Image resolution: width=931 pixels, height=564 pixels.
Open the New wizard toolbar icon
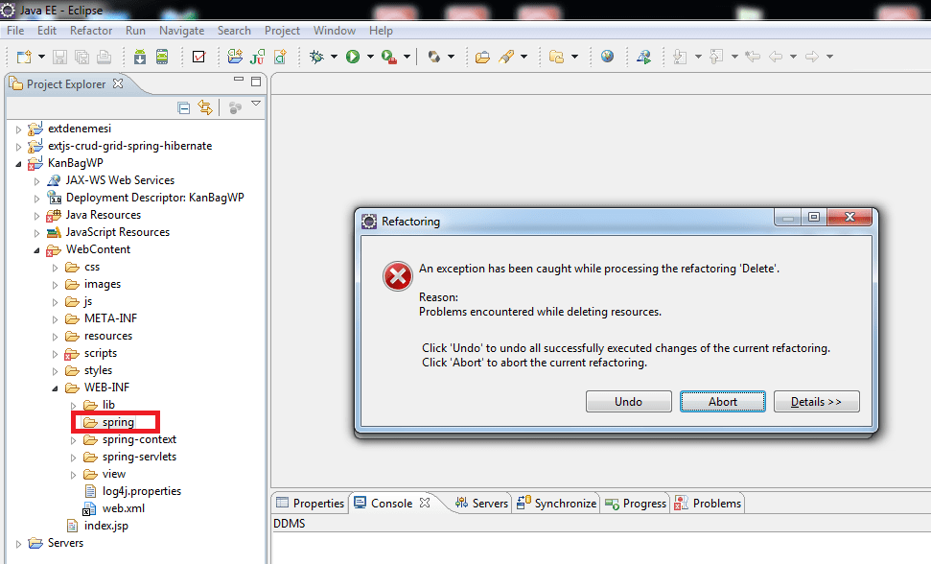click(23, 56)
